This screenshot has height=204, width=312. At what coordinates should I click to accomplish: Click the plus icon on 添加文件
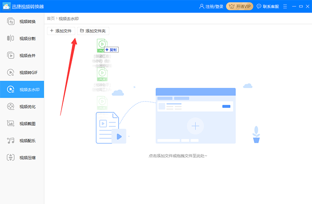[x=52, y=31]
